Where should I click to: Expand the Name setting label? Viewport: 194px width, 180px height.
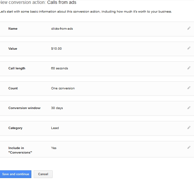(13, 29)
